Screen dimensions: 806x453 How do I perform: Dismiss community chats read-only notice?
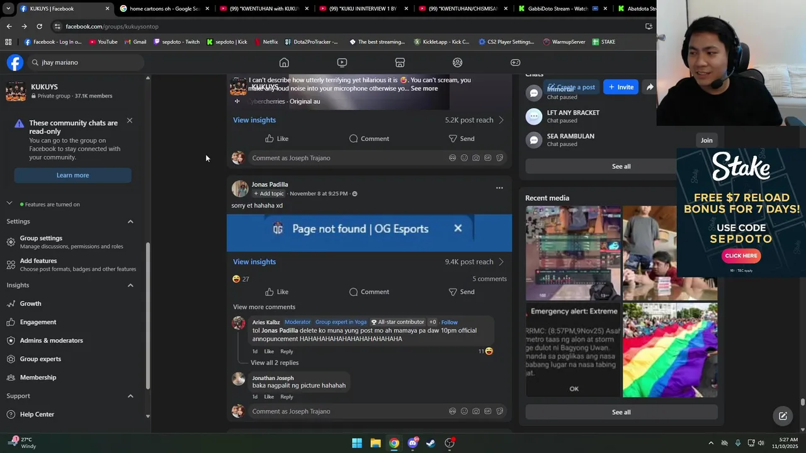pos(129,120)
